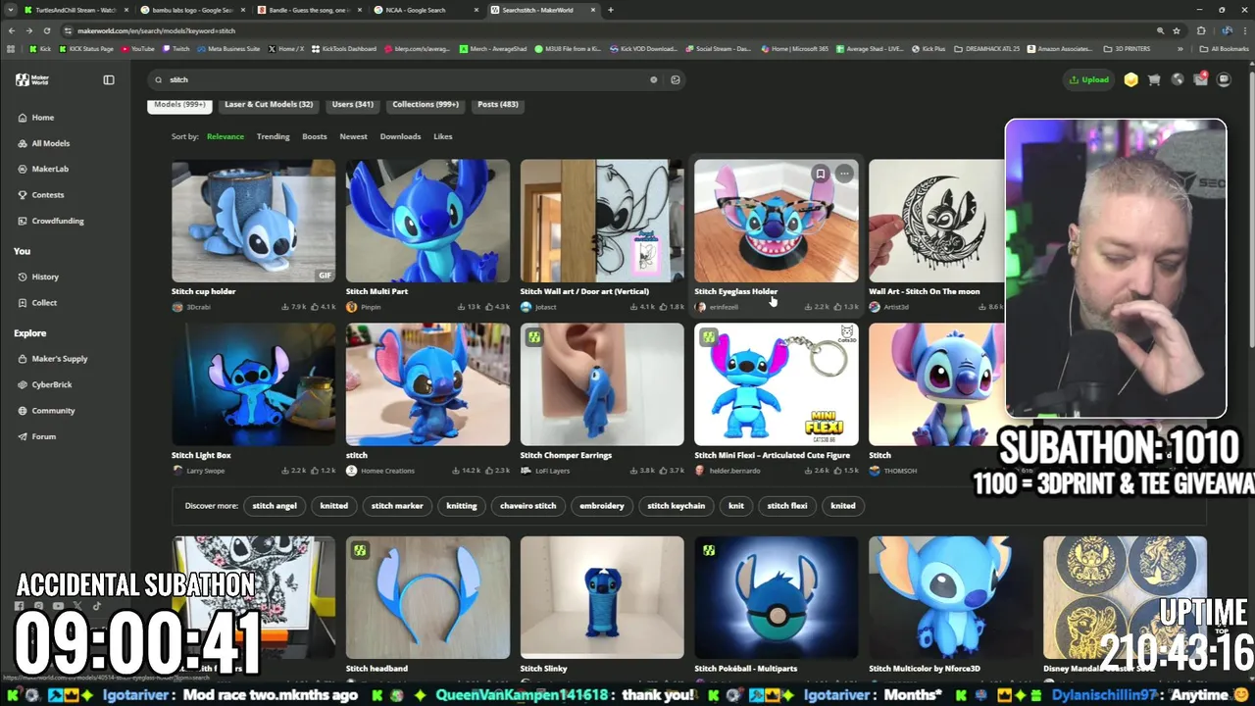
Task: Click the stitch marker discover tag
Action: coord(397,506)
